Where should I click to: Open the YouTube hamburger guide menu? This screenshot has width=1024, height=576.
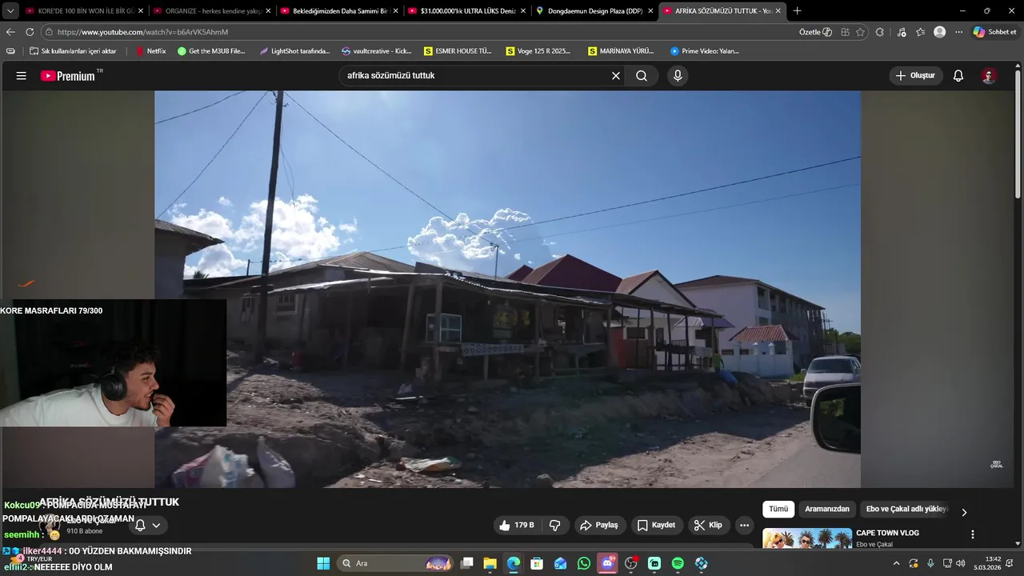21,76
